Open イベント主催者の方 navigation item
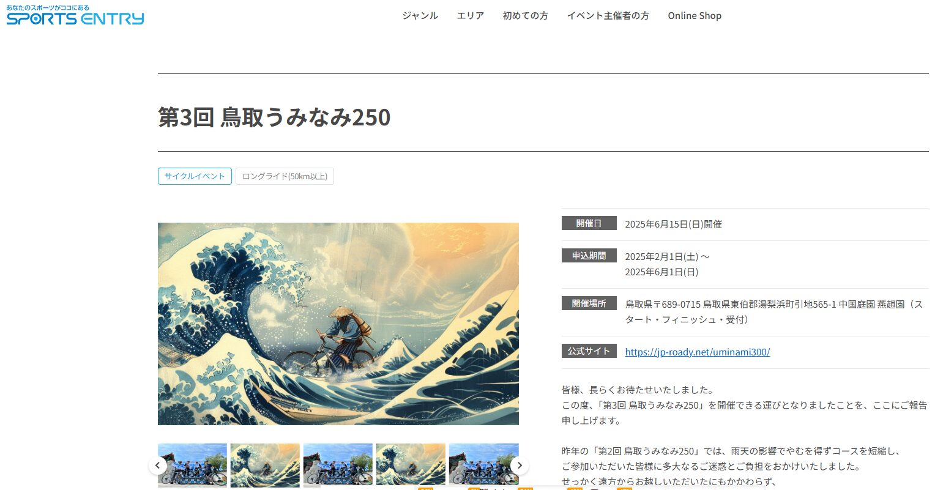This screenshot has height=490, width=935. click(x=608, y=16)
